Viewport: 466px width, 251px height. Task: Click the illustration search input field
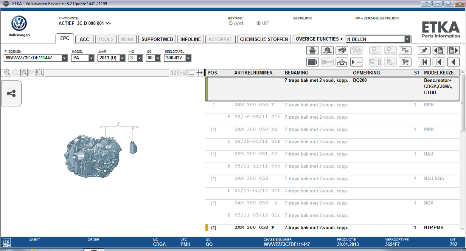[x=106, y=73]
